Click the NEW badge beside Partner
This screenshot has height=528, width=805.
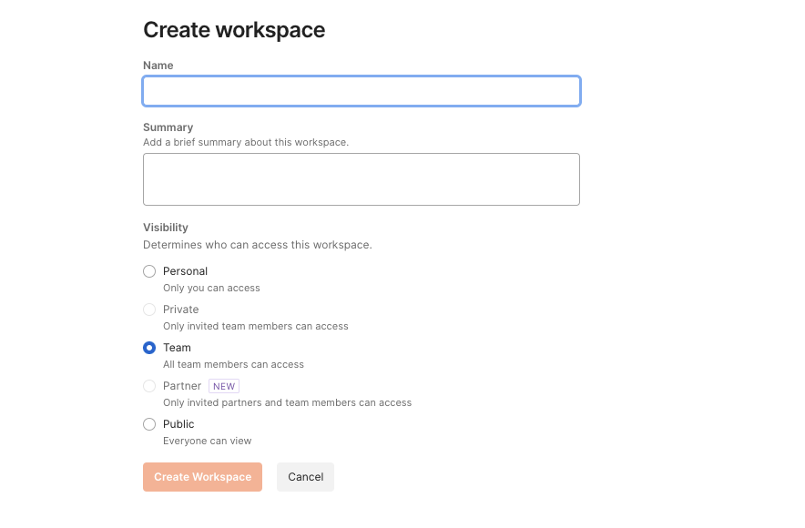click(x=224, y=386)
